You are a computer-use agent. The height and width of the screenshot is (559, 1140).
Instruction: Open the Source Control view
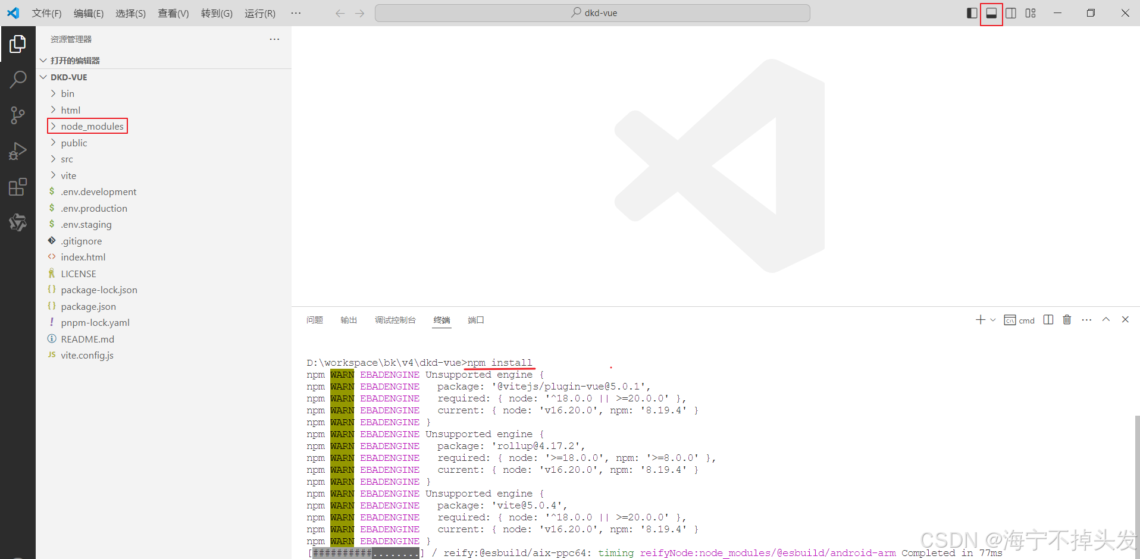pyautogui.click(x=18, y=115)
